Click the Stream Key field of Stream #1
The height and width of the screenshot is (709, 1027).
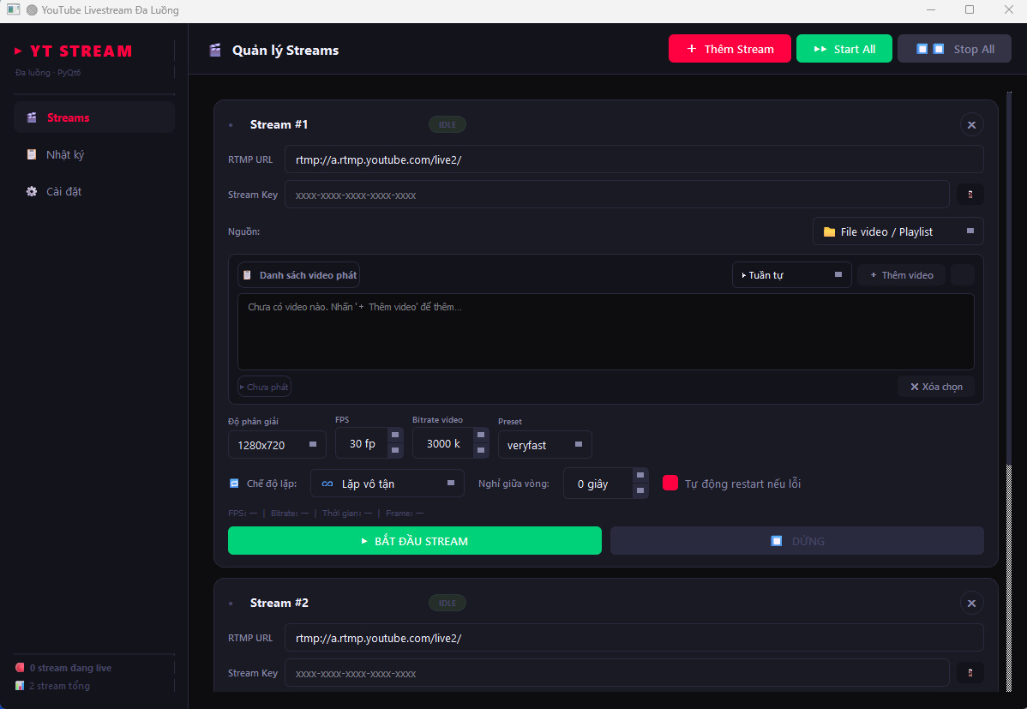click(616, 195)
